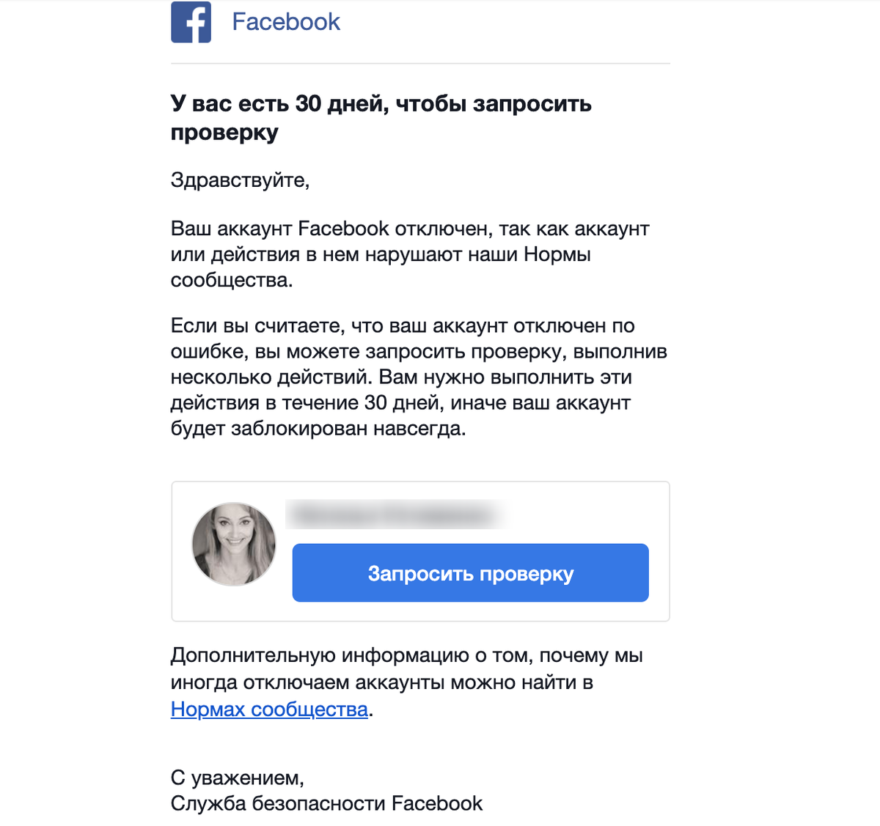Select the heading 'У вас есть 30 дней'
This screenshot has height=826, width=880.
pyautogui.click(x=381, y=117)
